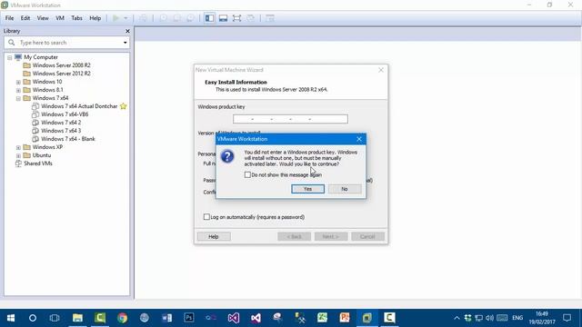582x327 pixels.
Task: Open File Explorer from taskbar
Action: [77, 318]
